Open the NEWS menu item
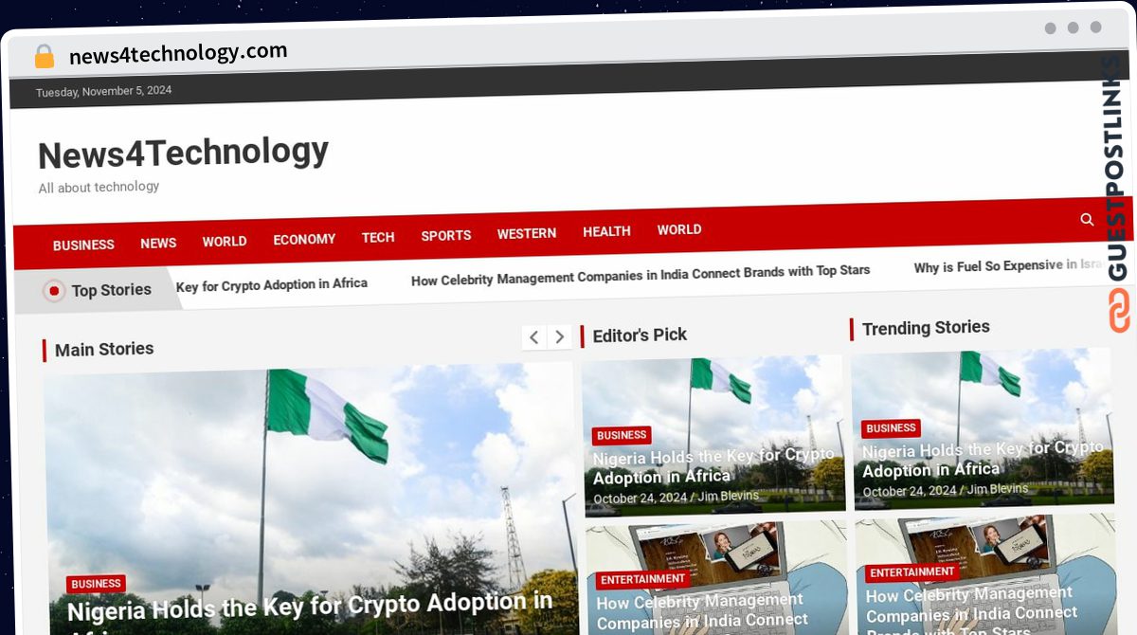 [158, 243]
